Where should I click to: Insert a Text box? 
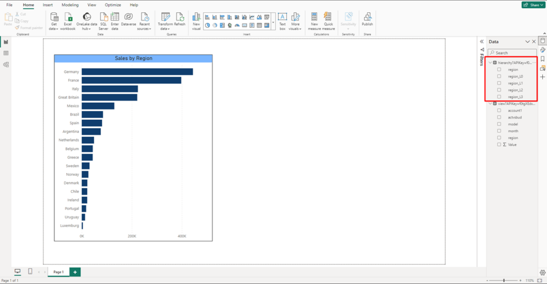point(282,21)
